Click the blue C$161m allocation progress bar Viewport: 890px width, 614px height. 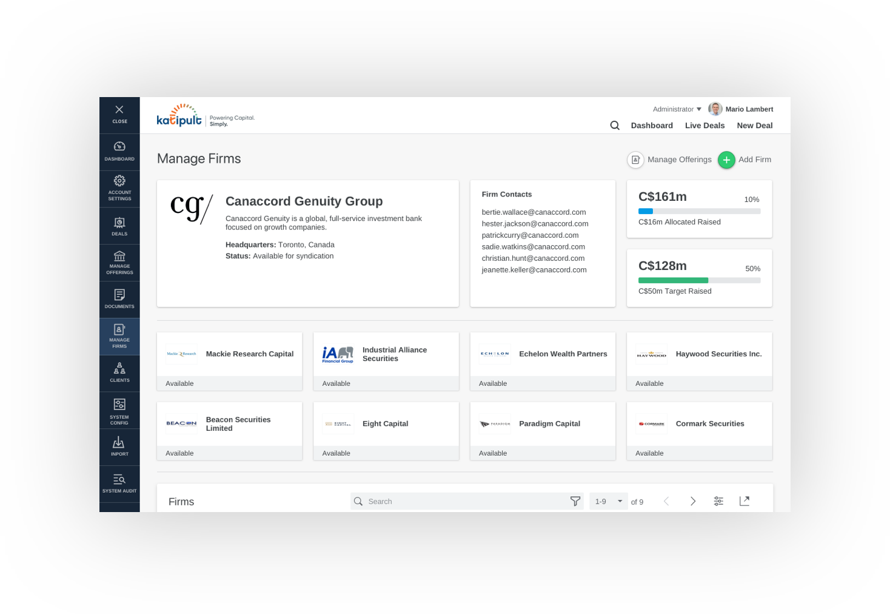[699, 211]
